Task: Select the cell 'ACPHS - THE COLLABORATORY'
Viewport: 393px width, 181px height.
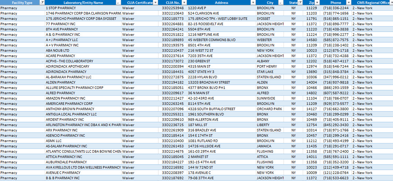Action: click(83, 61)
